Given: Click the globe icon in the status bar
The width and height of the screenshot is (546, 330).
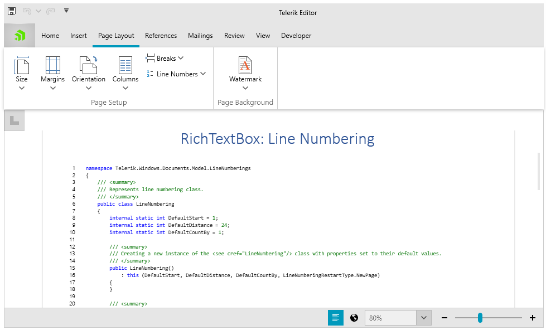Looking at the screenshot, I should click(x=354, y=317).
